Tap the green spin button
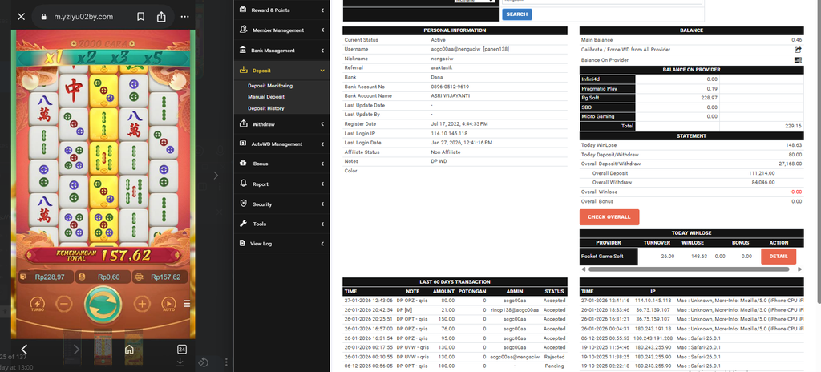The height and width of the screenshot is (372, 821). point(103,304)
